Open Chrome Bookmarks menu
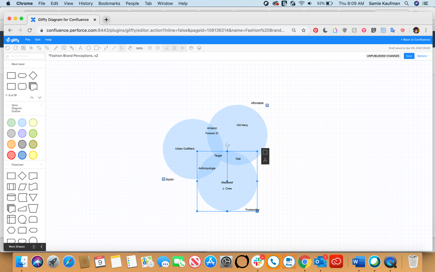Viewport: 435px width, 272px height. pos(109,3)
